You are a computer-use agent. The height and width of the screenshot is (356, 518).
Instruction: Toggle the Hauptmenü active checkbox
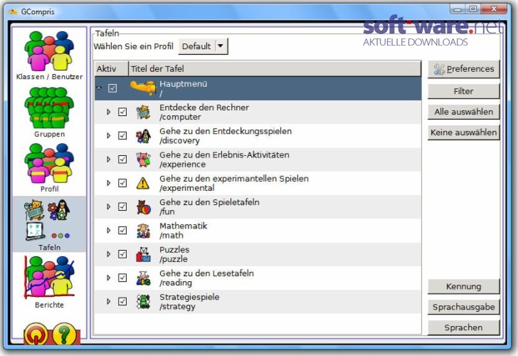(x=112, y=88)
